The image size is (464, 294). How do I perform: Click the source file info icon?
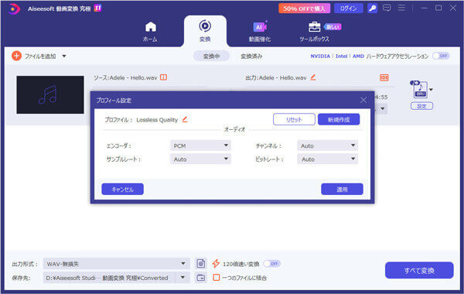coord(164,77)
